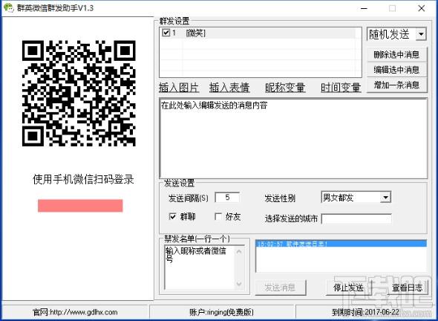Viewport: 438px width, 321px height.
Task: Click the 使用手机微信扫码登录 text
Action: (x=83, y=179)
